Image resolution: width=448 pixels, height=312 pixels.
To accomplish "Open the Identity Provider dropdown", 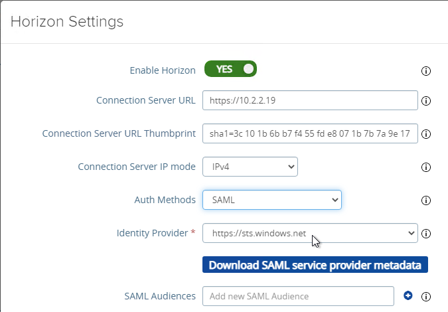I will coord(310,233).
